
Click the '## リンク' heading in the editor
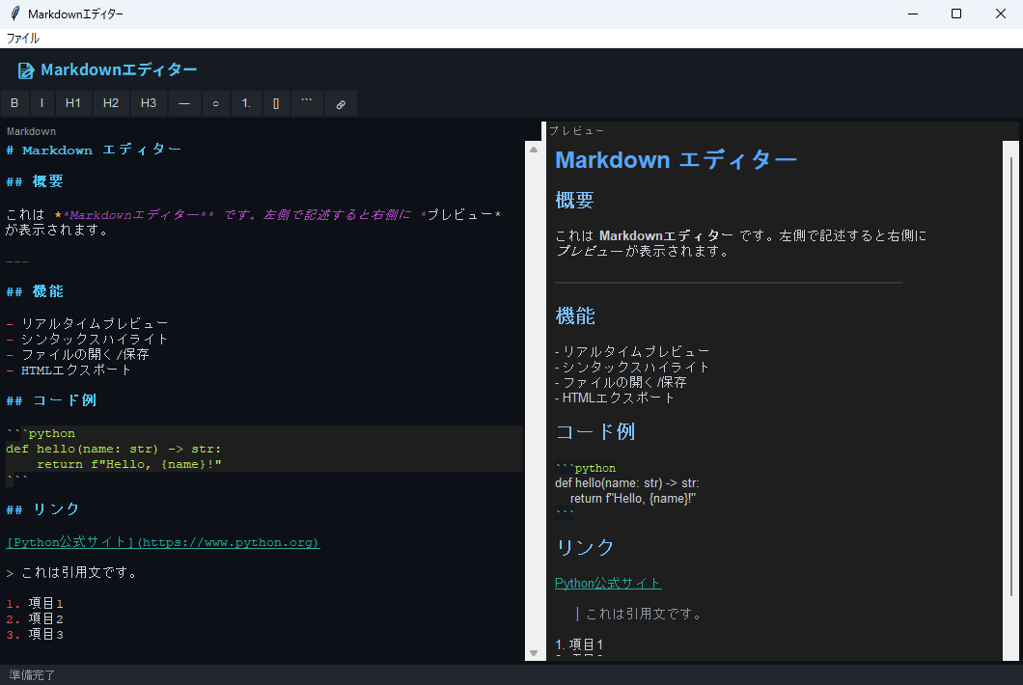click(x=42, y=508)
